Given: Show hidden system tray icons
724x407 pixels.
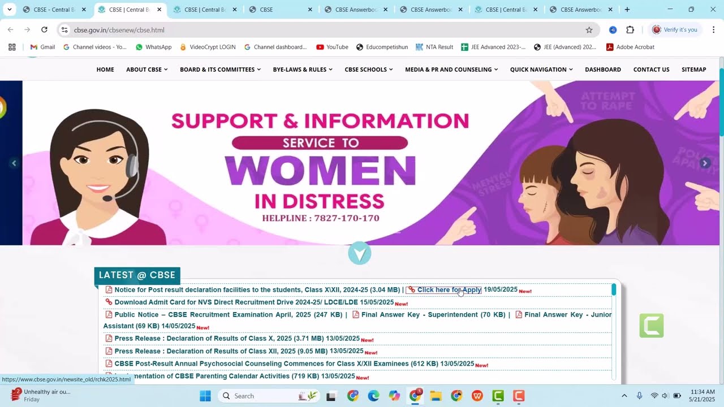Looking at the screenshot, I should point(624,396).
